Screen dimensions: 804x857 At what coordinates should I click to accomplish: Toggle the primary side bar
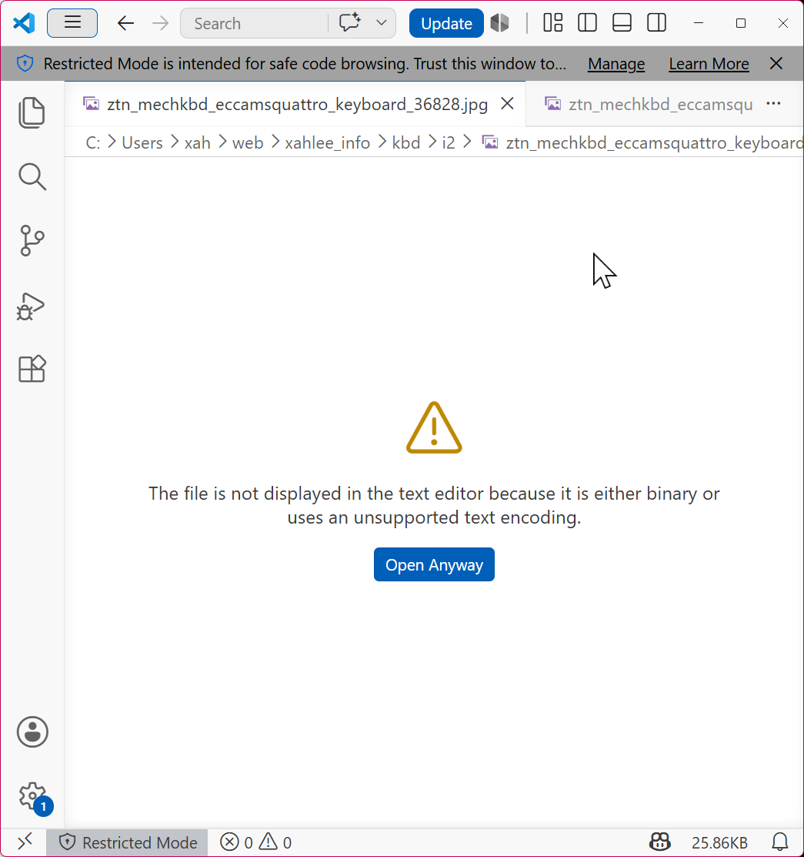point(587,23)
